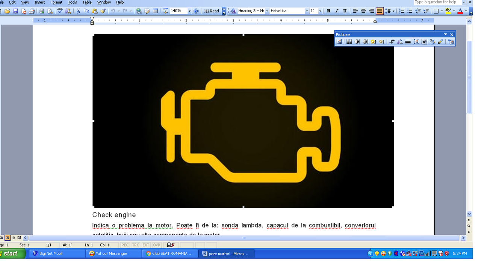Select the Crop tool in Picture toolbar
The width and height of the screenshot is (481, 270).
392,42
